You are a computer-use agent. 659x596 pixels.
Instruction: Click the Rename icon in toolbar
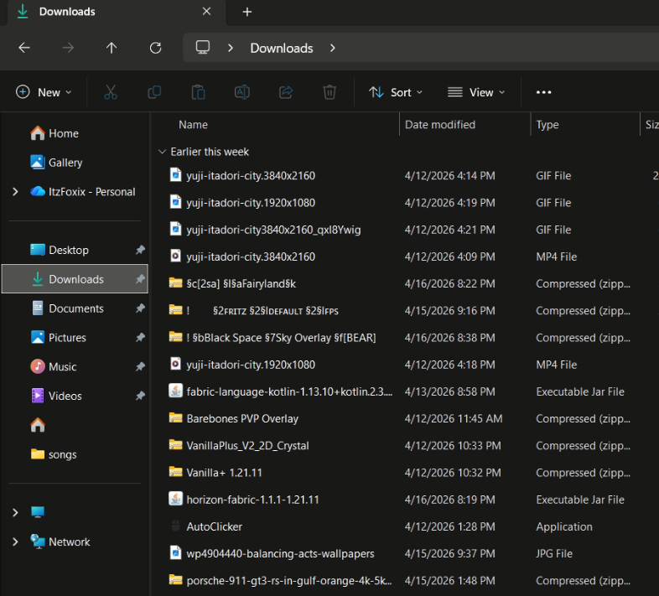242,92
